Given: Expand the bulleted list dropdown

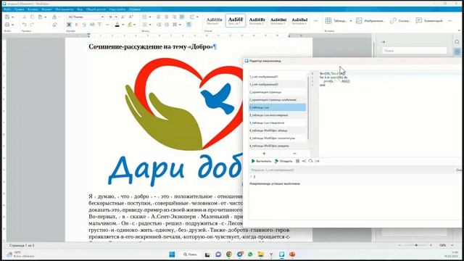Looking at the screenshot, I should [150, 17].
